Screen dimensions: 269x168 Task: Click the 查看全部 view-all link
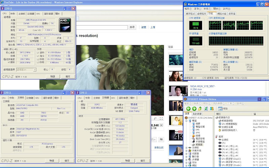[x=159, y=148]
